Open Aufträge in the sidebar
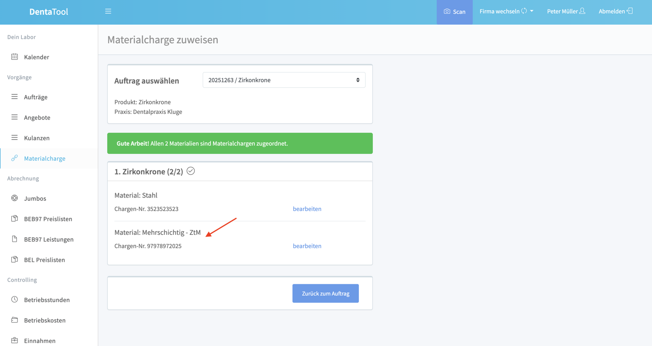Screen dimensions: 652x346 click(x=36, y=97)
